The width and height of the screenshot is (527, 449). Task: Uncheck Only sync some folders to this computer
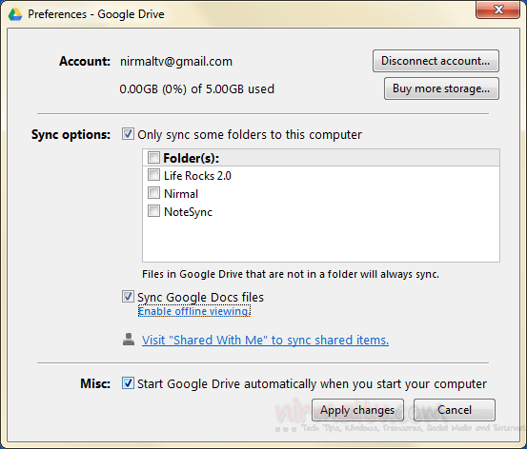pyautogui.click(x=128, y=134)
